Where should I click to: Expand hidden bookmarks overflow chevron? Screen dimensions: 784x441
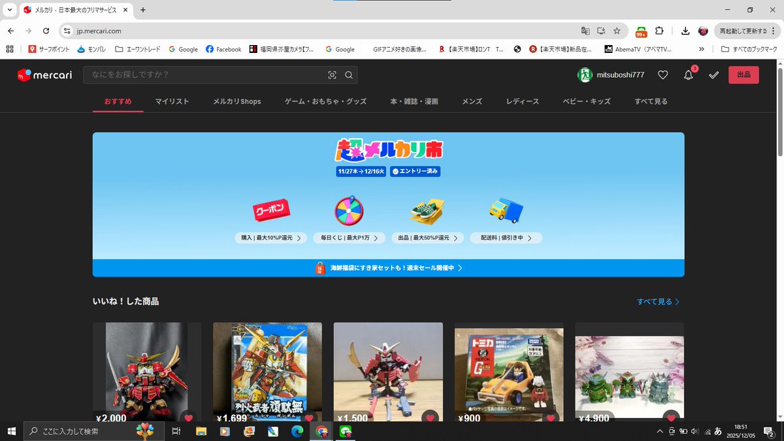[x=702, y=49]
